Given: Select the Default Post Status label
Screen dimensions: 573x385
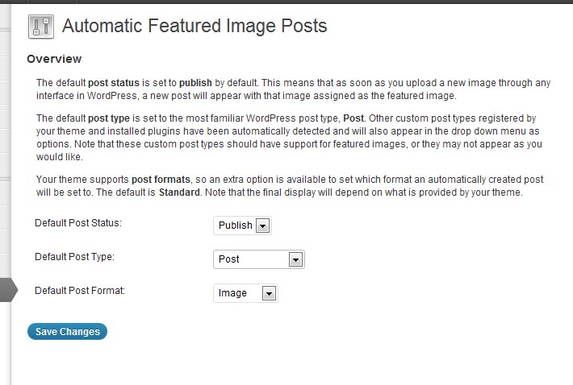Looking at the screenshot, I should click(78, 223).
